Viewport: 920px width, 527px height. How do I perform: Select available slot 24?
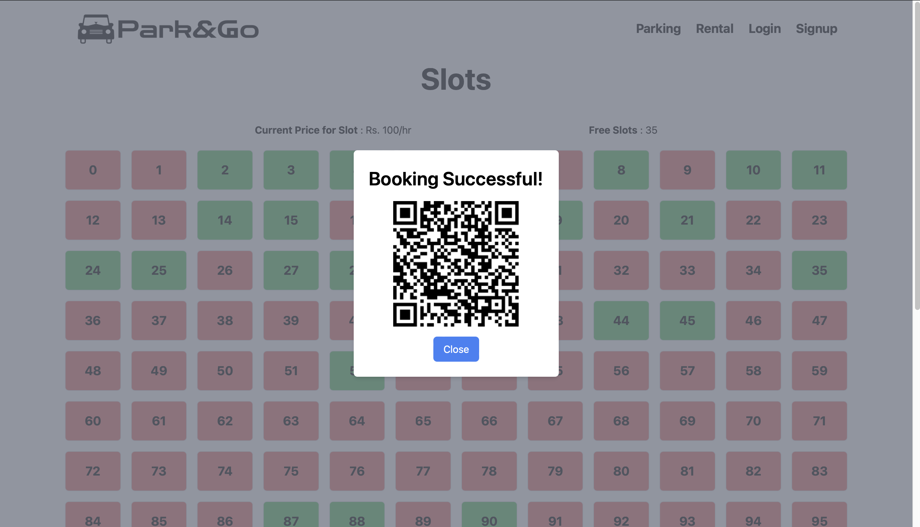[93, 270]
